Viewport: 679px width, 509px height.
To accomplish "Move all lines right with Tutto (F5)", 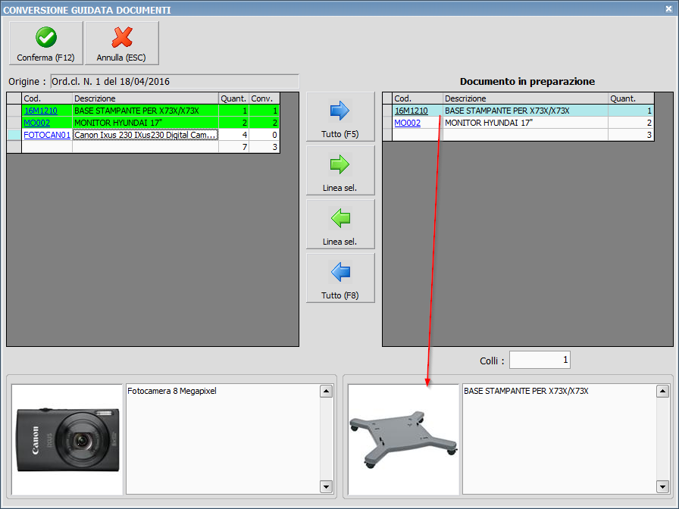I will point(340,117).
